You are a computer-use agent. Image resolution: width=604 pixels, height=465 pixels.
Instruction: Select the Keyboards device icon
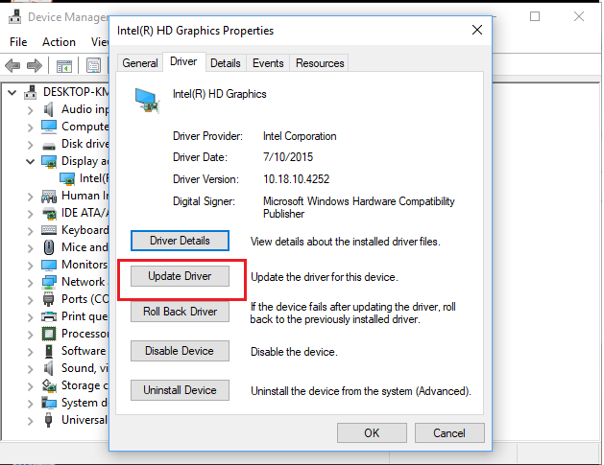(49, 230)
